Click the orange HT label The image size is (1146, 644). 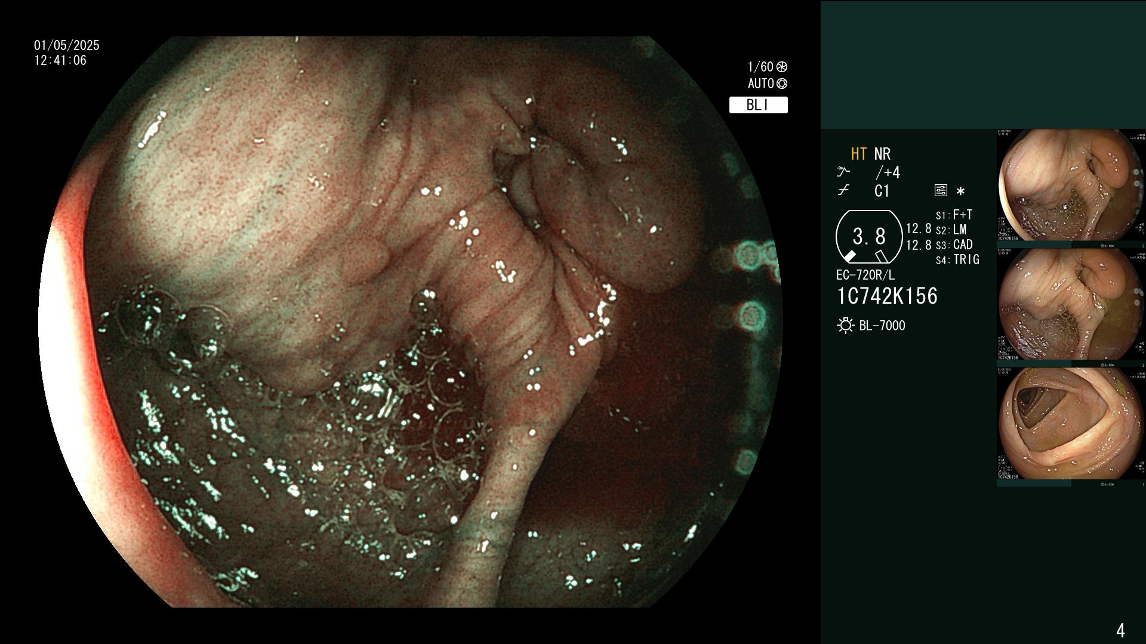(x=858, y=154)
